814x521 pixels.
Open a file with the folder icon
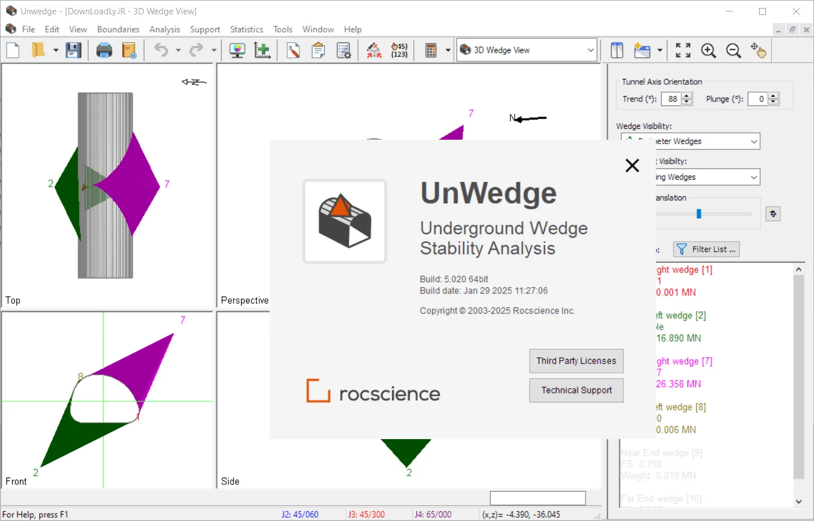tap(38, 50)
